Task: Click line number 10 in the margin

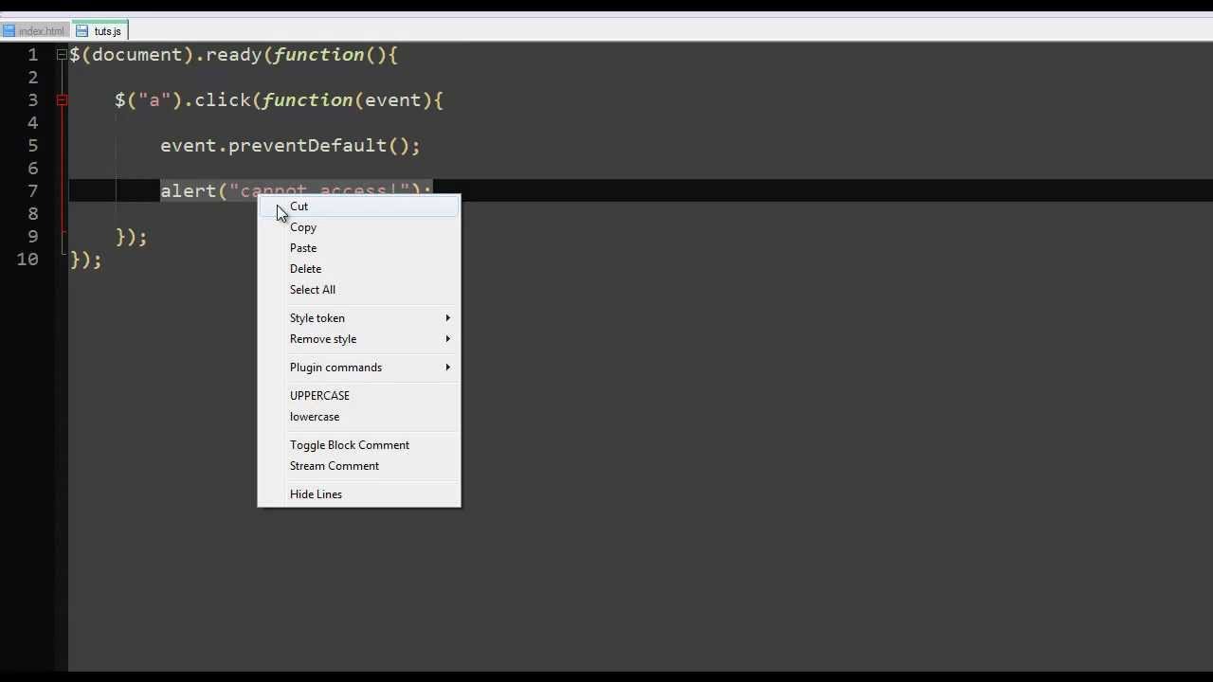Action: point(27,260)
